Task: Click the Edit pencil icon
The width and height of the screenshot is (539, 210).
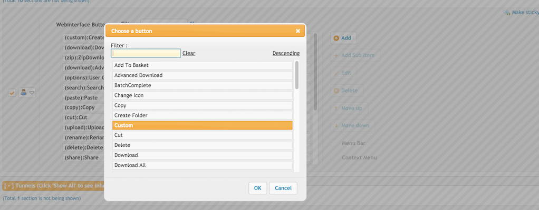Action: pos(336,73)
